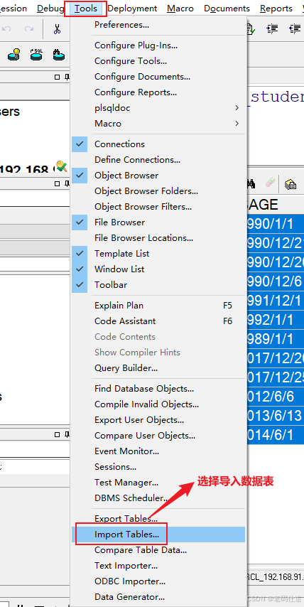
Task: Choose Compare Table Data...
Action: (x=158, y=549)
